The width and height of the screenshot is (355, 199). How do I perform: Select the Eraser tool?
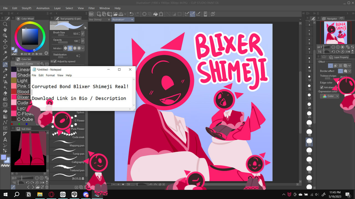(5, 93)
